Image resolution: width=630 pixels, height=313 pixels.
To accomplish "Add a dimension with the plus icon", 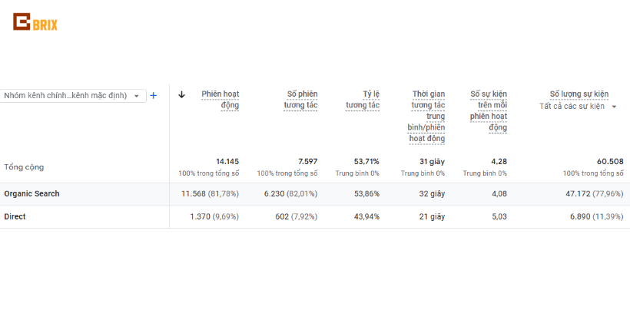I will coord(153,95).
